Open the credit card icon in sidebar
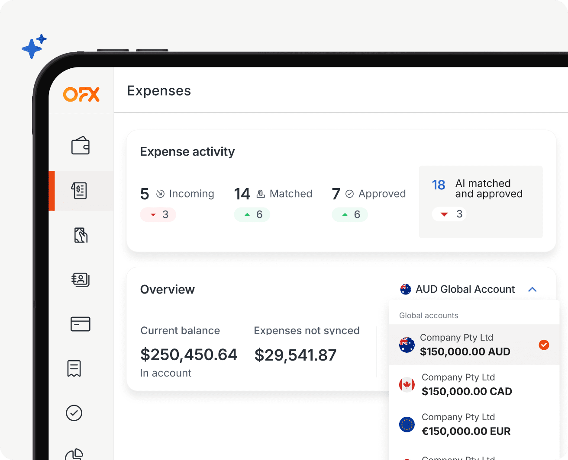568x460 pixels. tap(81, 324)
